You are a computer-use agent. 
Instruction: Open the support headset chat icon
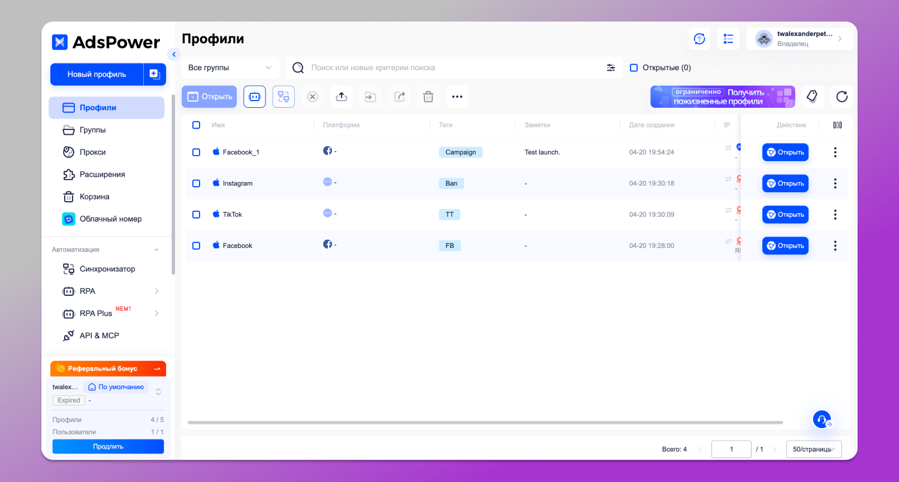(822, 419)
